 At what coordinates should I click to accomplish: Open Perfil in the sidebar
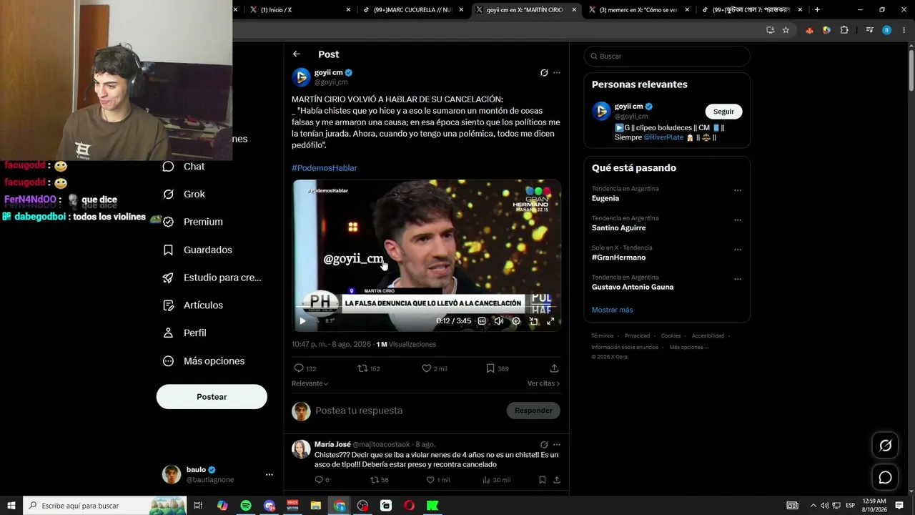coord(184,333)
